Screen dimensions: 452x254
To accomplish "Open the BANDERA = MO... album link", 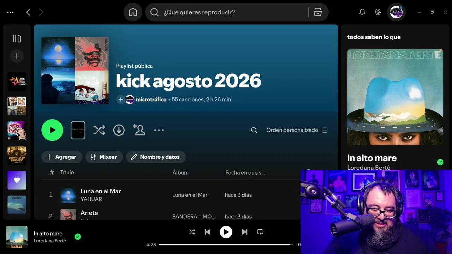I will point(194,217).
